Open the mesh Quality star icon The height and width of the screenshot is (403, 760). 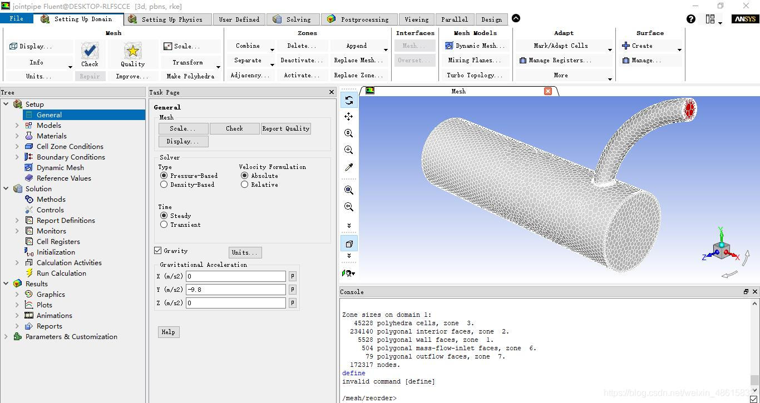tap(132, 52)
